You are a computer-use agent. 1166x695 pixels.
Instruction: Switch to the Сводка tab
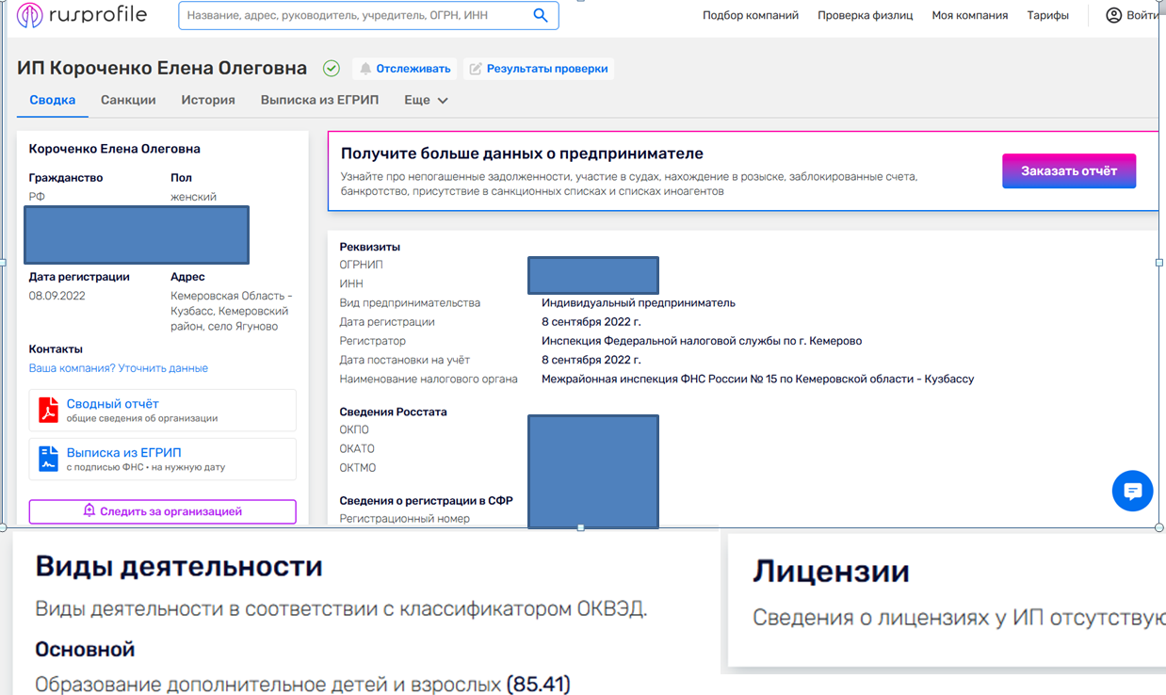(x=52, y=100)
